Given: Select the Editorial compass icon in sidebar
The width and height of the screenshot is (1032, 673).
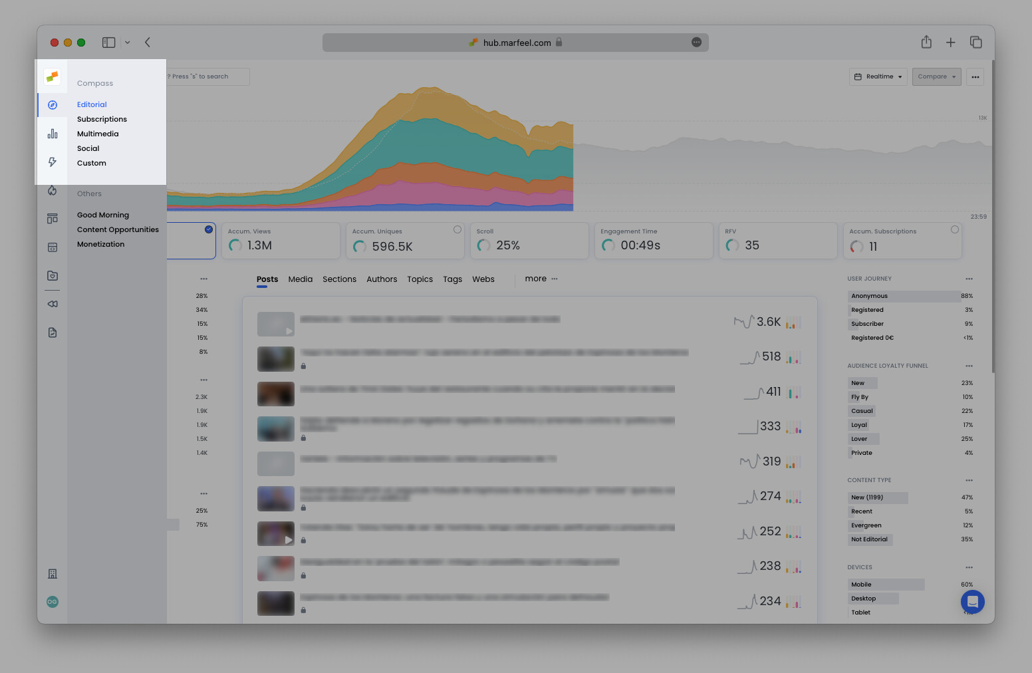Looking at the screenshot, I should click(52, 104).
